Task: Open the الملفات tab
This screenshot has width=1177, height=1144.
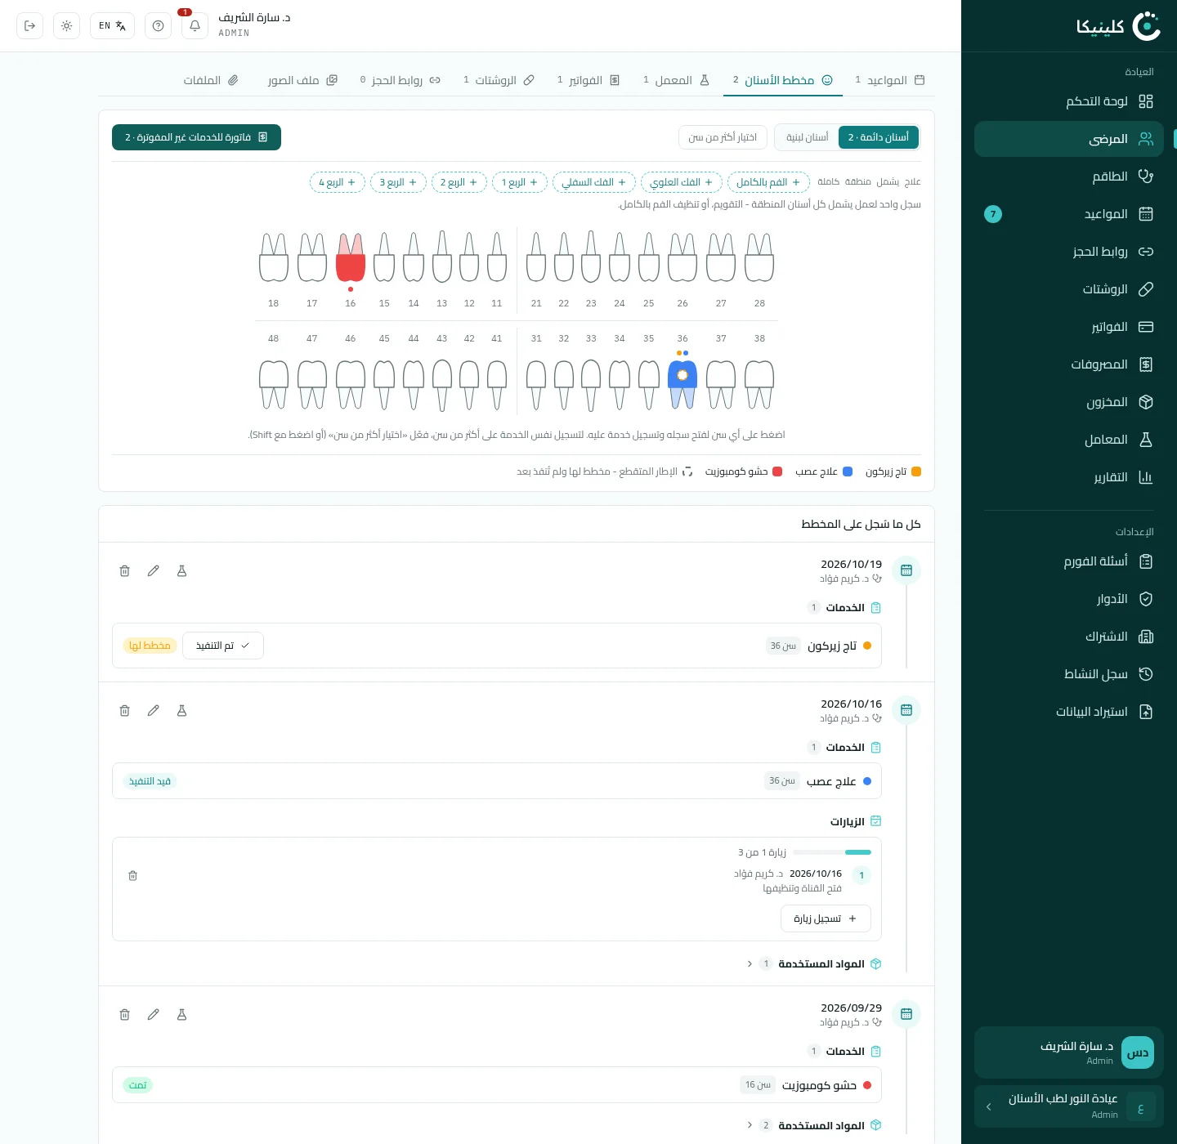Action: 211,80
